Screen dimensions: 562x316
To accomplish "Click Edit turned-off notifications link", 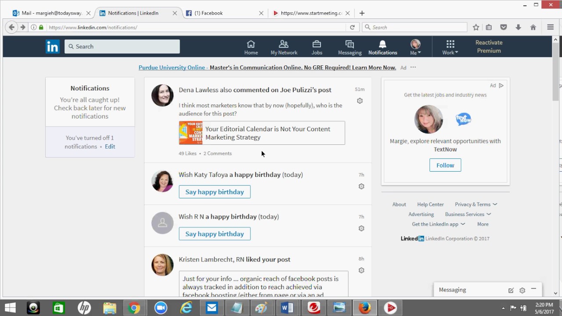I will (110, 147).
